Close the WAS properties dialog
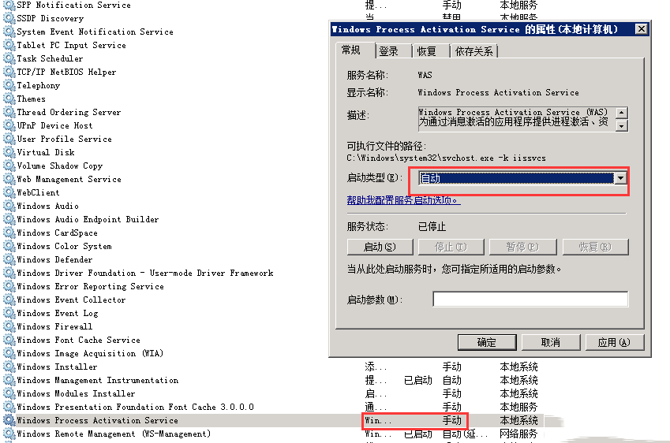Viewport: 670px width, 443px height. pos(641,28)
